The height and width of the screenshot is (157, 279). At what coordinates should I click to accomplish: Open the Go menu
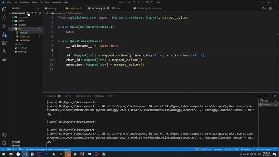[x=41, y=3]
